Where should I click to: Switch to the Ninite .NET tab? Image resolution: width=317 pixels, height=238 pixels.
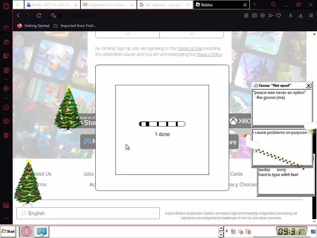tap(52, 5)
